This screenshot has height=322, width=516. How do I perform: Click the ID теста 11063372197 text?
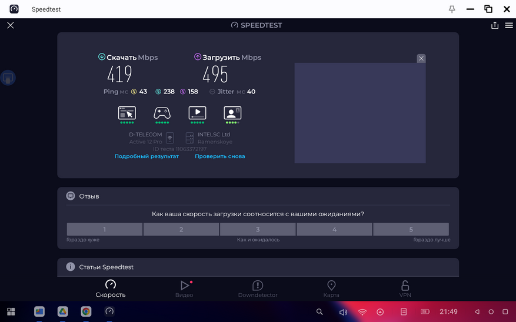click(179, 149)
